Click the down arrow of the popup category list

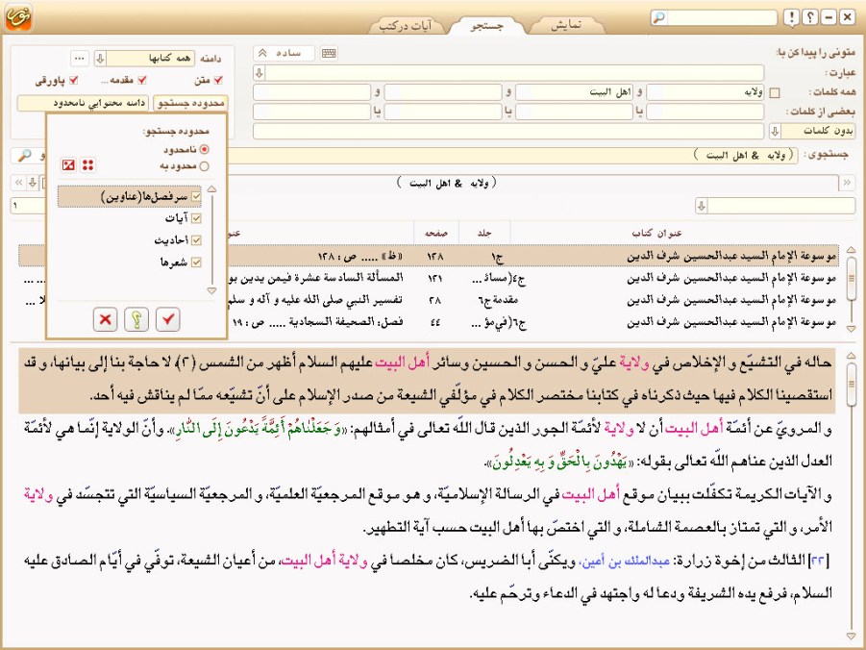211,290
